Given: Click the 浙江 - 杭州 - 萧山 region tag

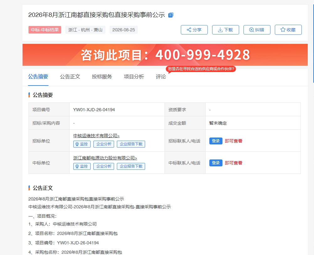Looking at the screenshot, I should 85,30.
